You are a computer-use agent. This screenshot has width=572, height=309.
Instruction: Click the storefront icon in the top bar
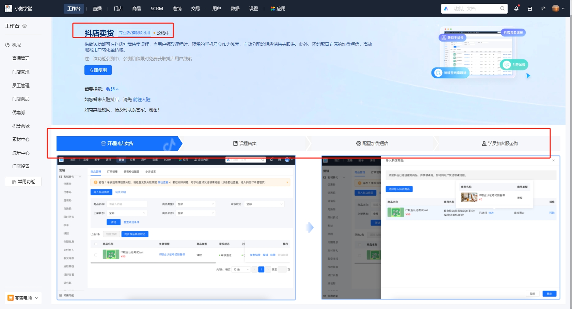pos(529,8)
